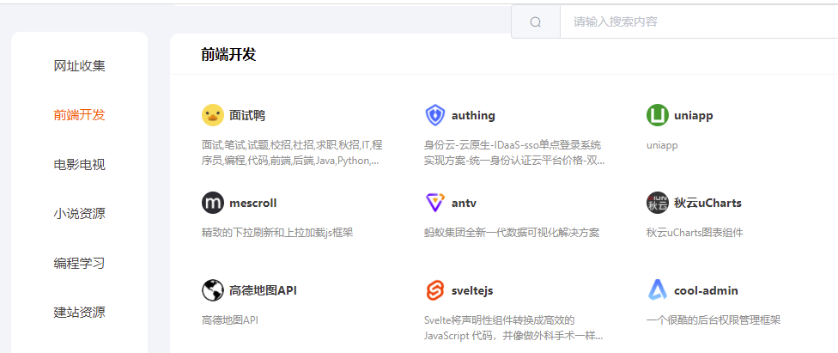Open the sveltejs site link
The image size is (838, 353).
point(472,291)
